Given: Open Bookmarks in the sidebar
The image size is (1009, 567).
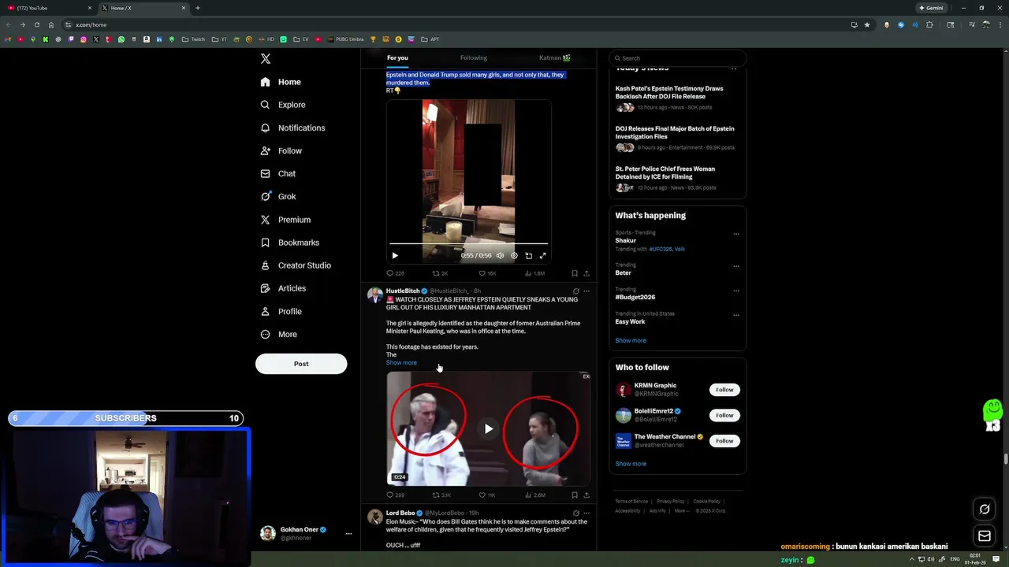Looking at the screenshot, I should point(289,243).
